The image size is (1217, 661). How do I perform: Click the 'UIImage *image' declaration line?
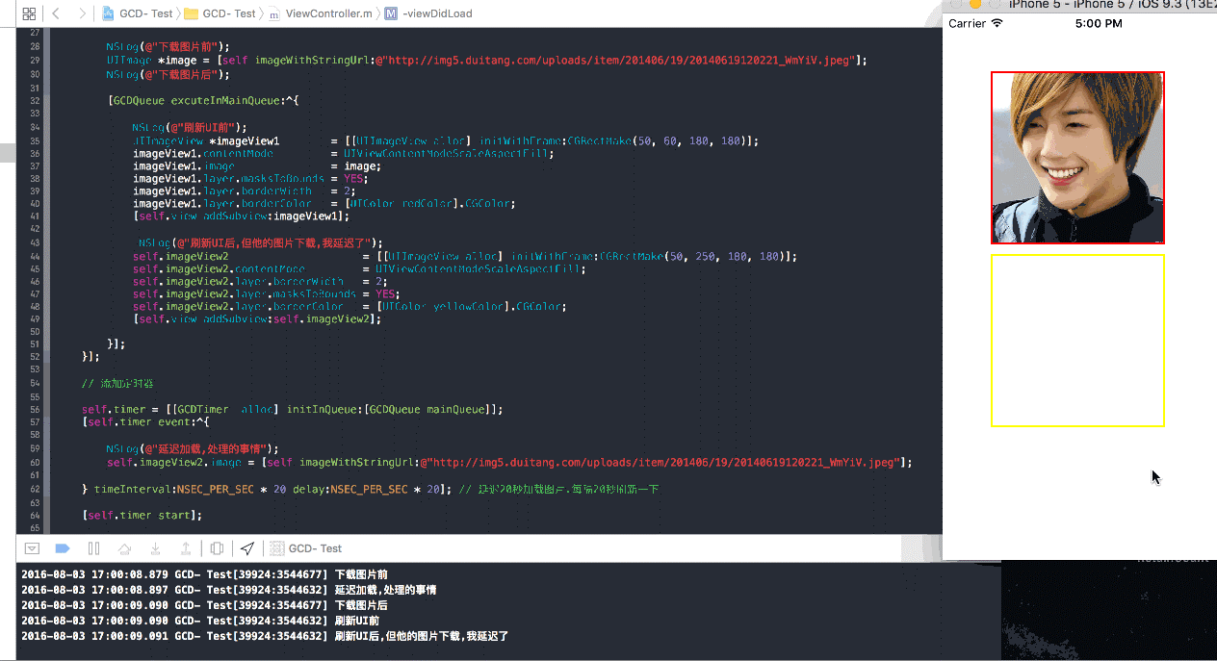point(487,61)
